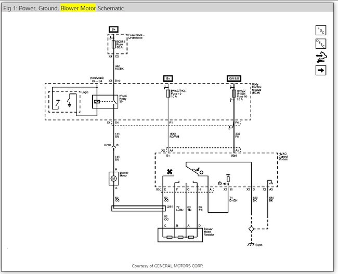Click the 'HVAC Control Module' label
Viewport: 338px width, 274px height.
point(283,157)
